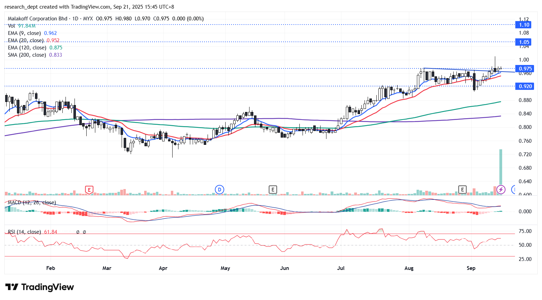This screenshot has height=300, width=542.
Task: Select the EMA (9, close) indicator legend
Action: [24, 33]
